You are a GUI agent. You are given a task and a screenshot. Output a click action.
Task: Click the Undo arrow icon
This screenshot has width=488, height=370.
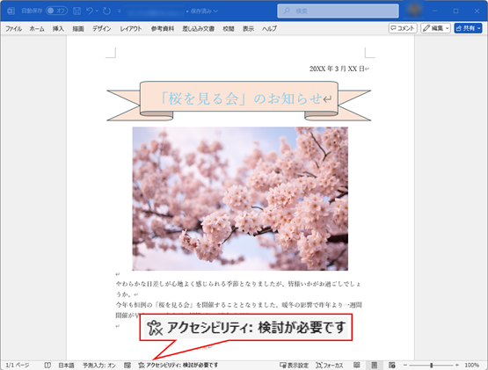(90, 11)
